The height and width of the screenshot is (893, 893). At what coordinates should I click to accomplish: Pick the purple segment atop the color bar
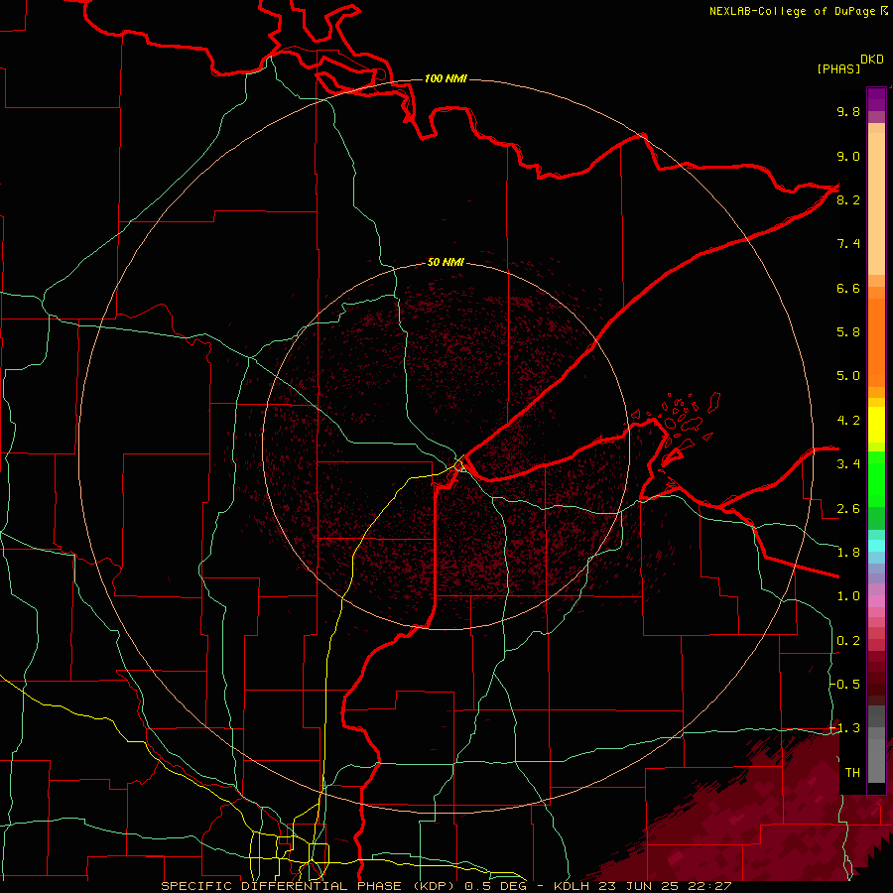(876, 99)
